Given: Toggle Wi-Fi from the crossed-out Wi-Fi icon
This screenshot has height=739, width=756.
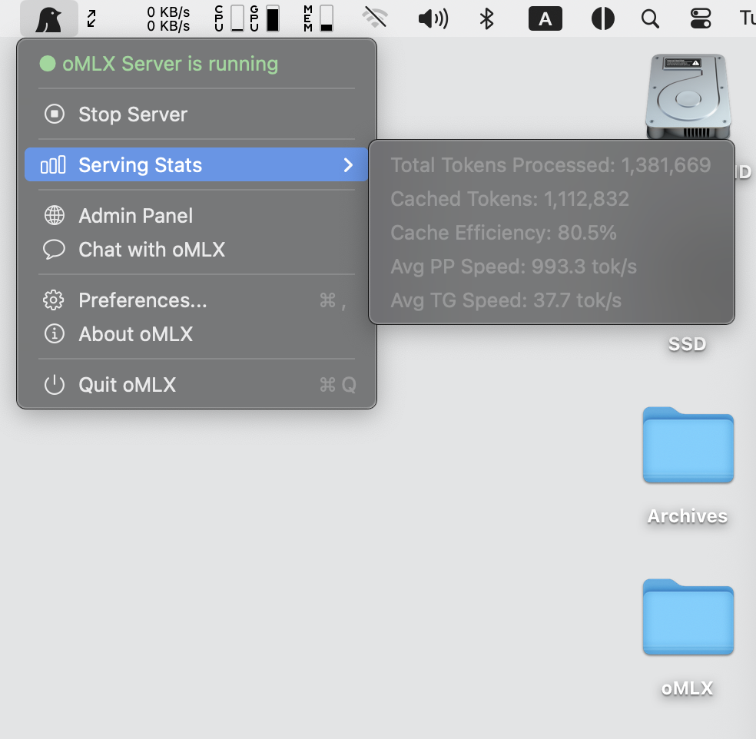Looking at the screenshot, I should [x=375, y=18].
